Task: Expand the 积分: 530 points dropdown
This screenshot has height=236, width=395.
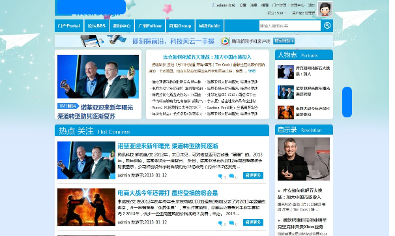Action: click(277, 13)
